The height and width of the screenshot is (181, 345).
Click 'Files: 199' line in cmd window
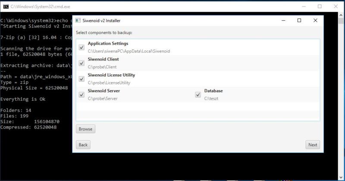point(15,116)
